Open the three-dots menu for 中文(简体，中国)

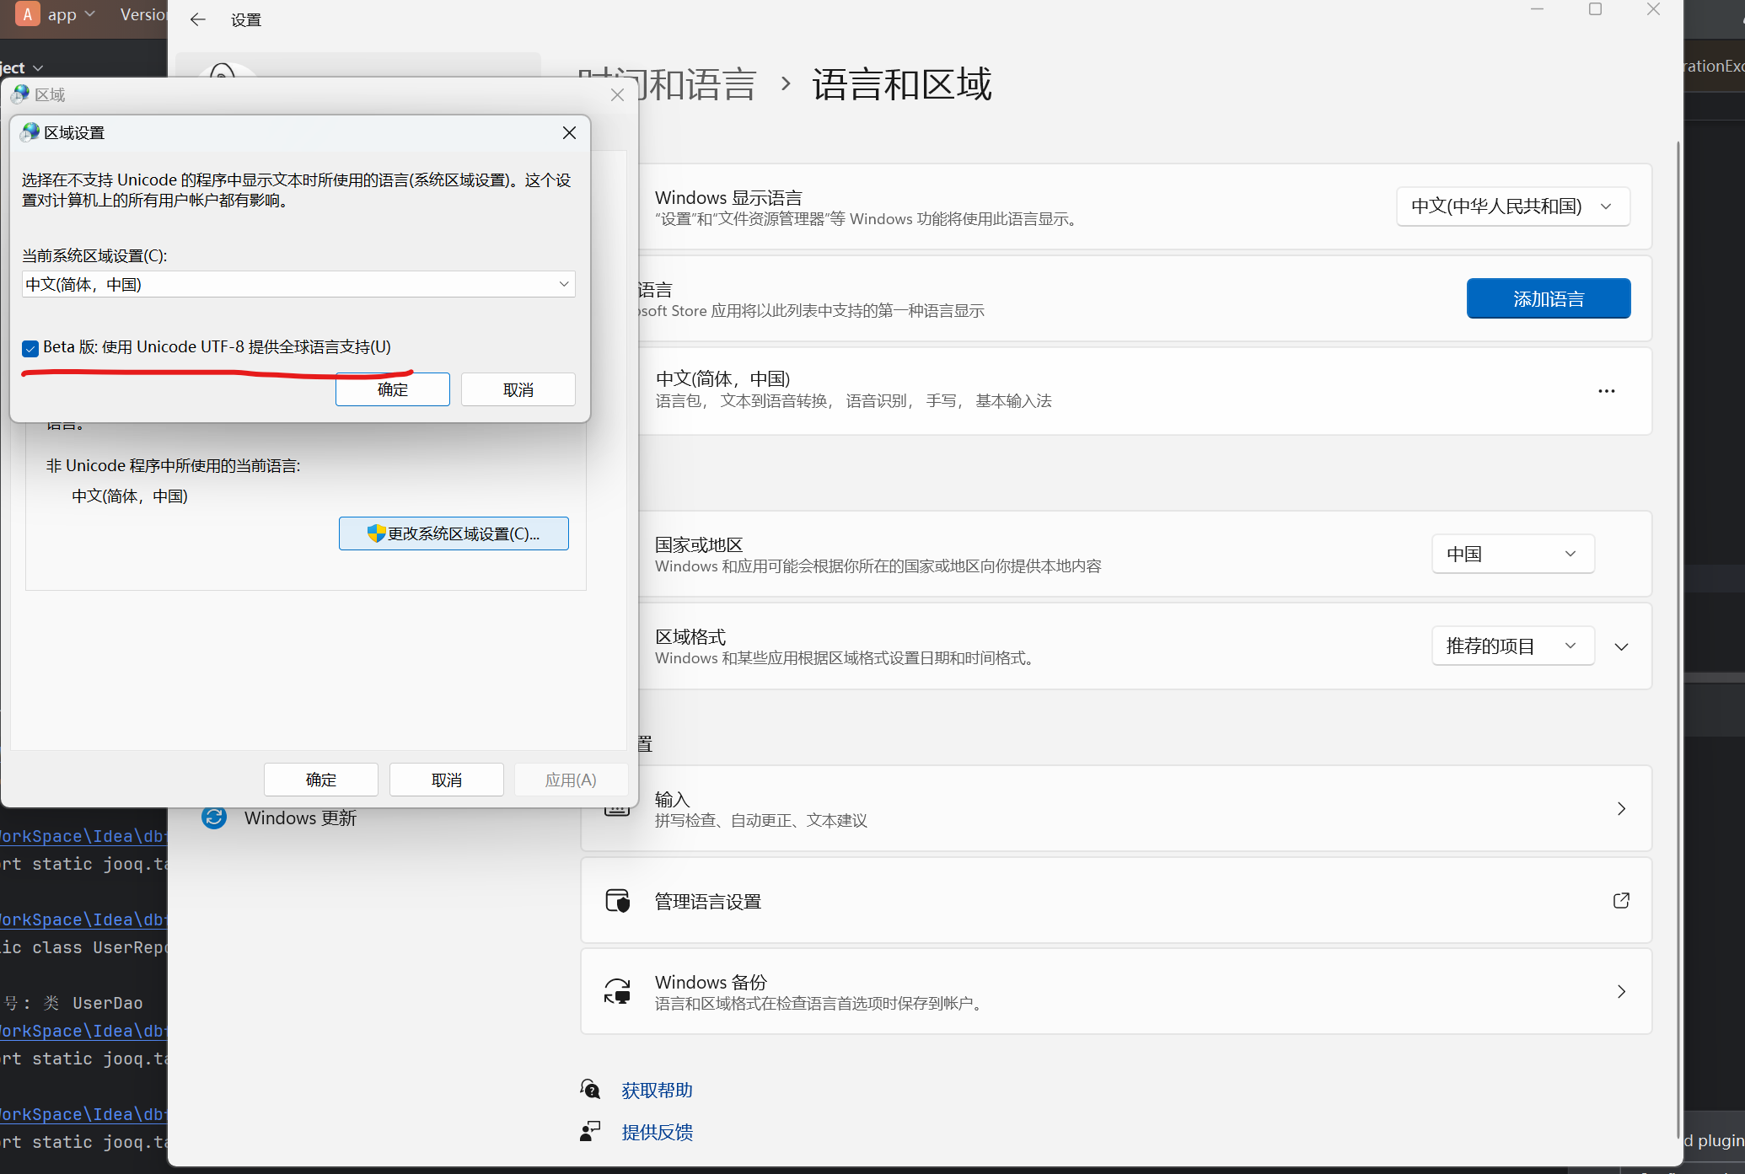[x=1606, y=391]
